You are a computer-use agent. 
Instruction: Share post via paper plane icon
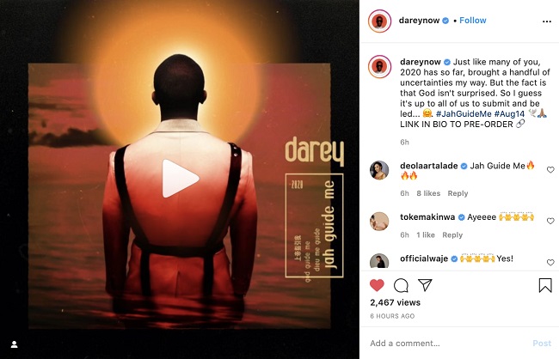click(425, 285)
